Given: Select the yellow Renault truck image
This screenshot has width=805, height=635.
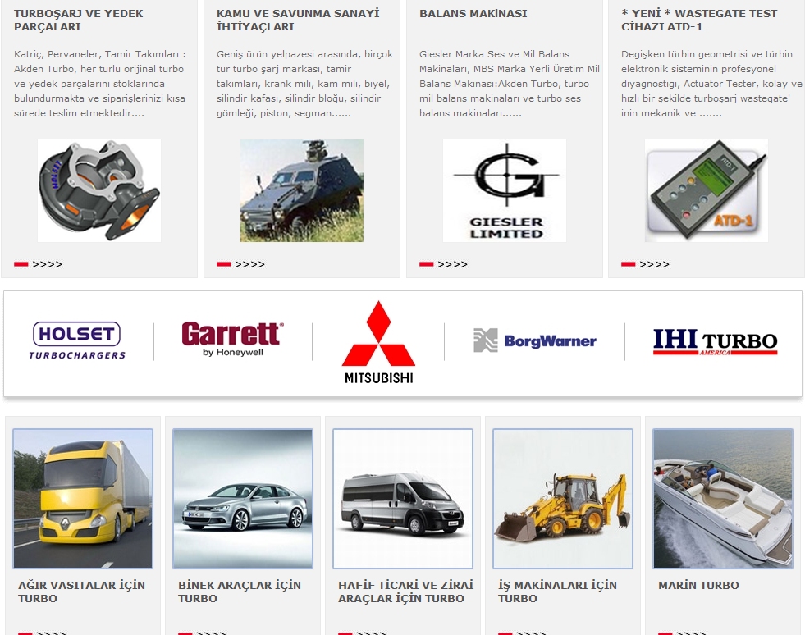Looking at the screenshot, I should tap(83, 499).
